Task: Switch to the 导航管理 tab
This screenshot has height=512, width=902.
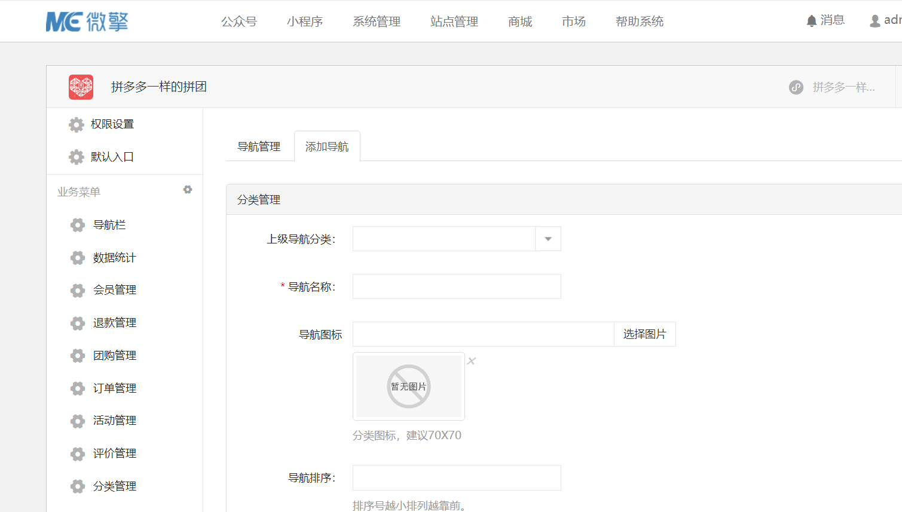Action: pyautogui.click(x=259, y=147)
